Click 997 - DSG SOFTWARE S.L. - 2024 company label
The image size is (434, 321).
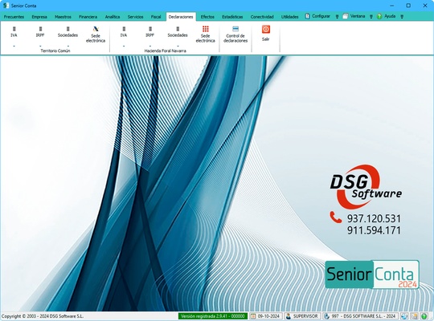click(x=363, y=316)
